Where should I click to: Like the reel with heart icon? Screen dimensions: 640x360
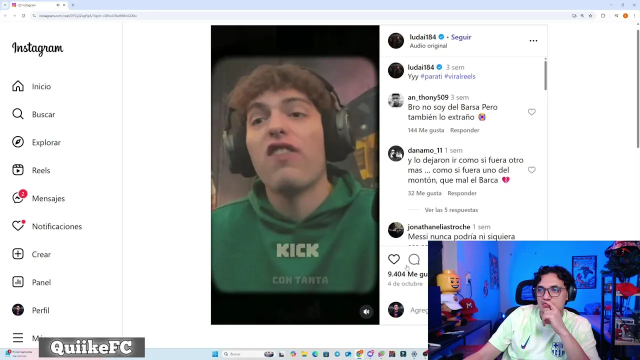coord(394,259)
